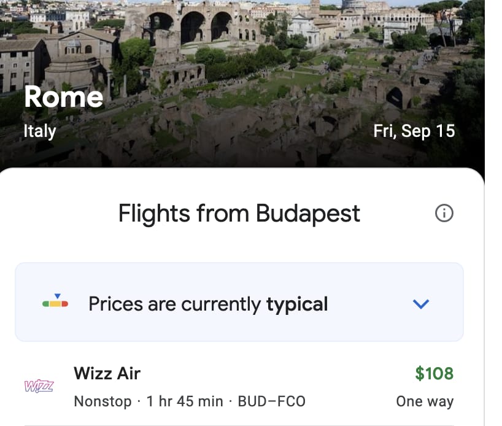Screen dimensions: 502x426
Task: Click the Nonstop label on Wizz flight
Action: pos(102,401)
